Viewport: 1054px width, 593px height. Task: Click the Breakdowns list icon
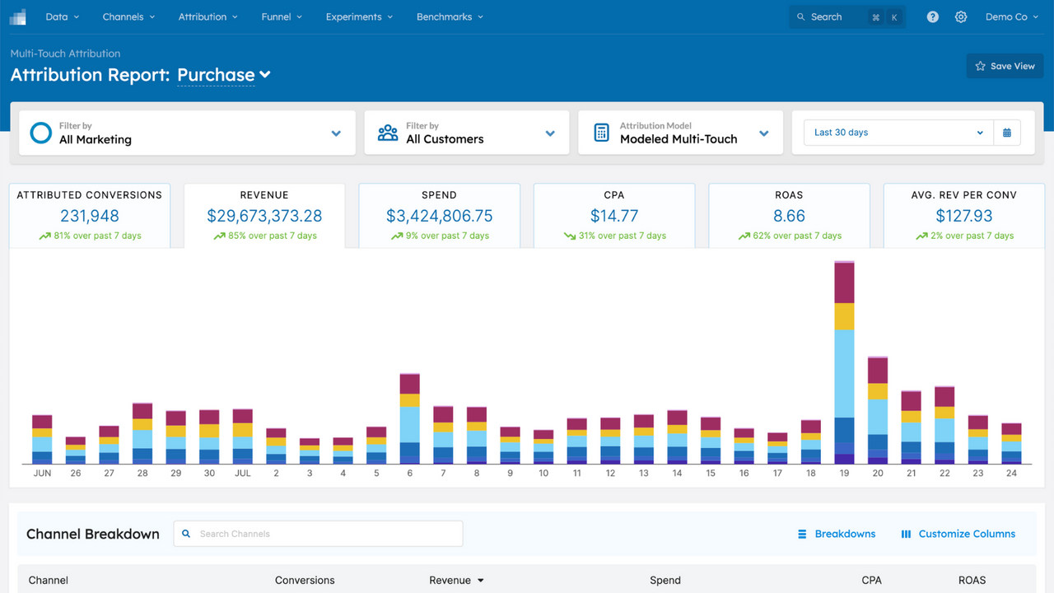click(802, 534)
